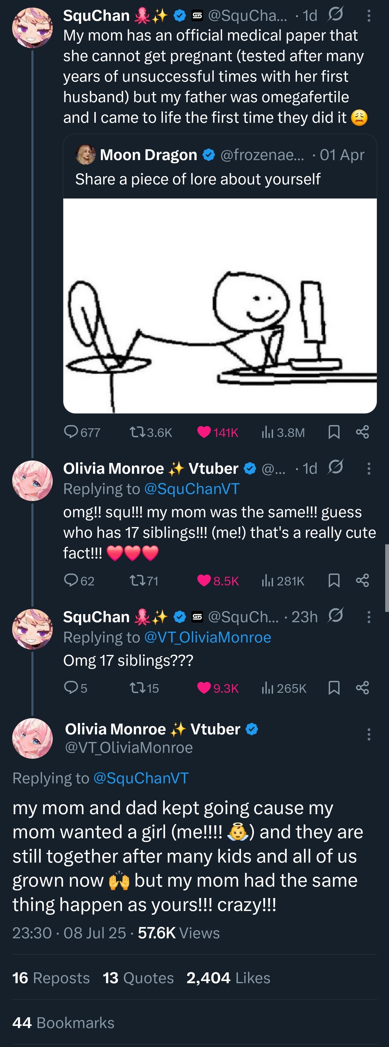389x1047 pixels.
Task: Open the @SquChanVT mention link in main tweet
Action: (x=141, y=778)
